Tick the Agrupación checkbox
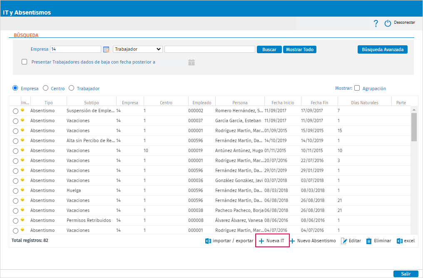This screenshot has height=278, width=423. [x=357, y=88]
